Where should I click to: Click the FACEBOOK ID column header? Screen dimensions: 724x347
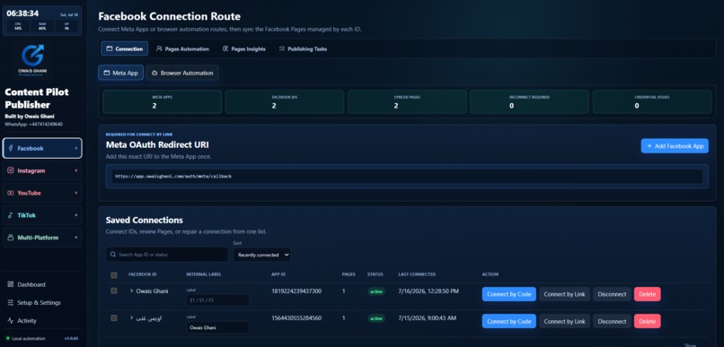point(143,274)
